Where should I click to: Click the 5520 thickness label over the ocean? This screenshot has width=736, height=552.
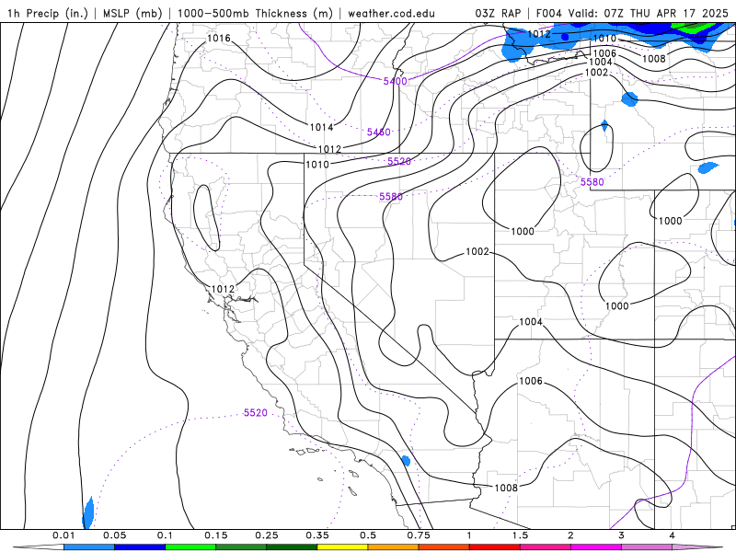(x=256, y=412)
